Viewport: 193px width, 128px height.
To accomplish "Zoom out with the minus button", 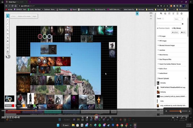I will pos(151,18).
